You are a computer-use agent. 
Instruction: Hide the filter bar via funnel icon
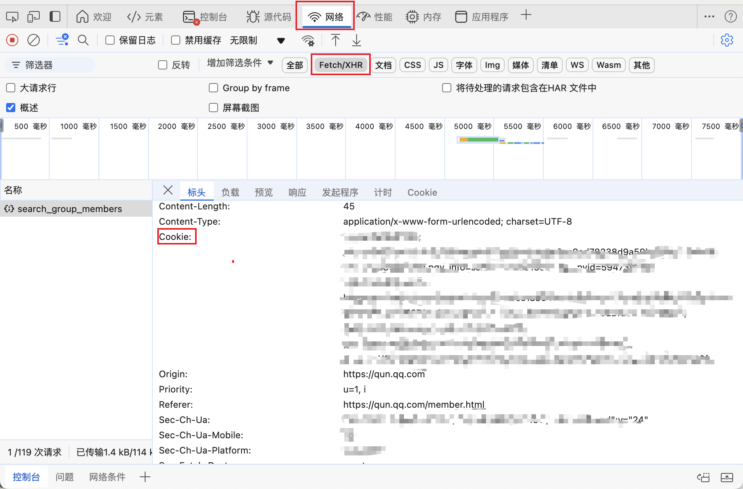pos(62,40)
